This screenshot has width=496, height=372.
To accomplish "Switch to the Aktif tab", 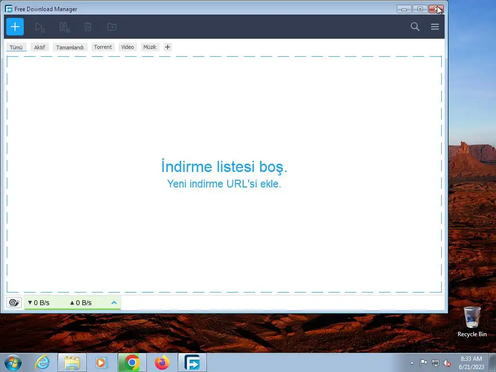I will (x=40, y=47).
